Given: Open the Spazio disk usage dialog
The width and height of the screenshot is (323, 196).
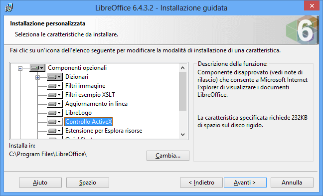Looking at the screenshot, I should 88,183.
